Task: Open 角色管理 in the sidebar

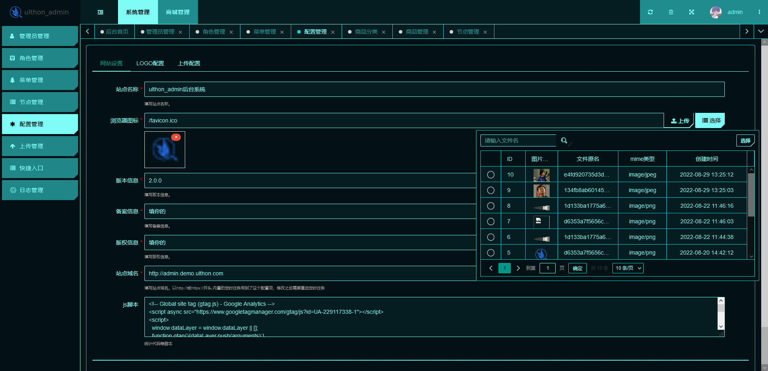Action: point(40,58)
